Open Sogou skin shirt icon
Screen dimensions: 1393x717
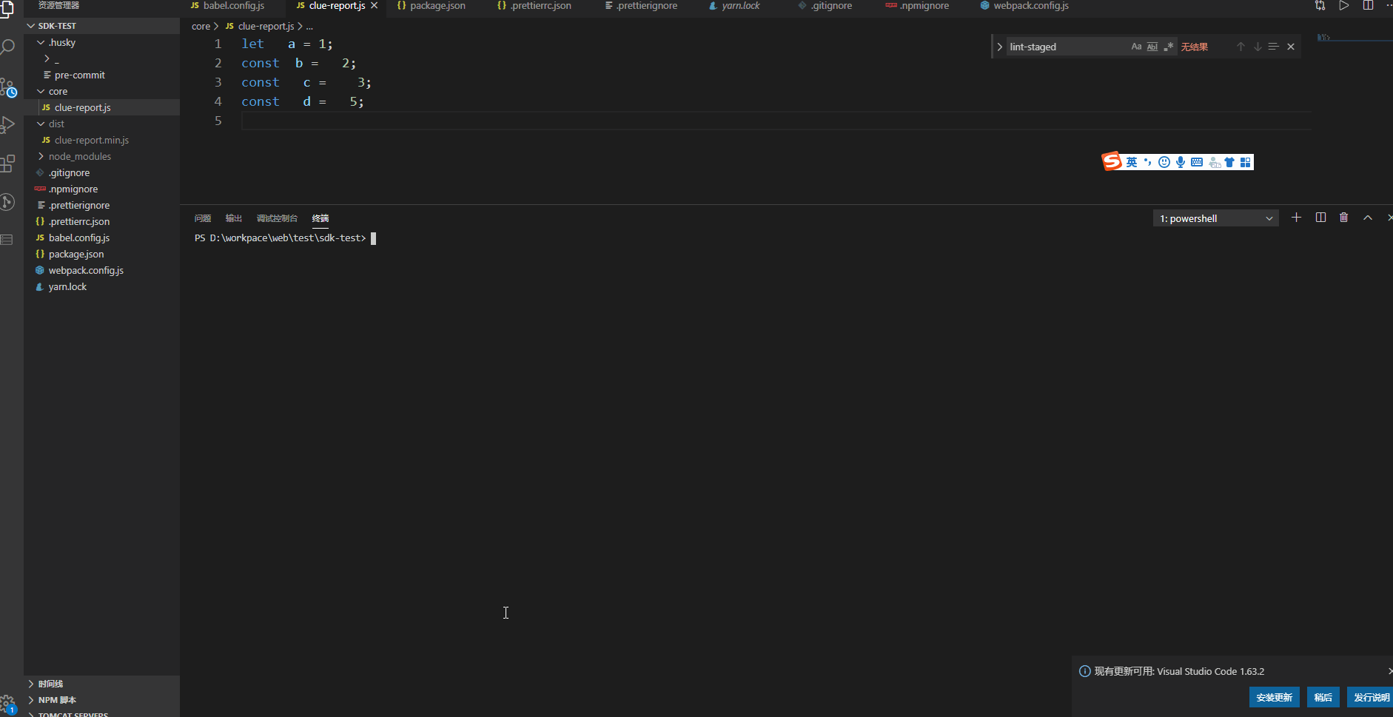[1229, 162]
